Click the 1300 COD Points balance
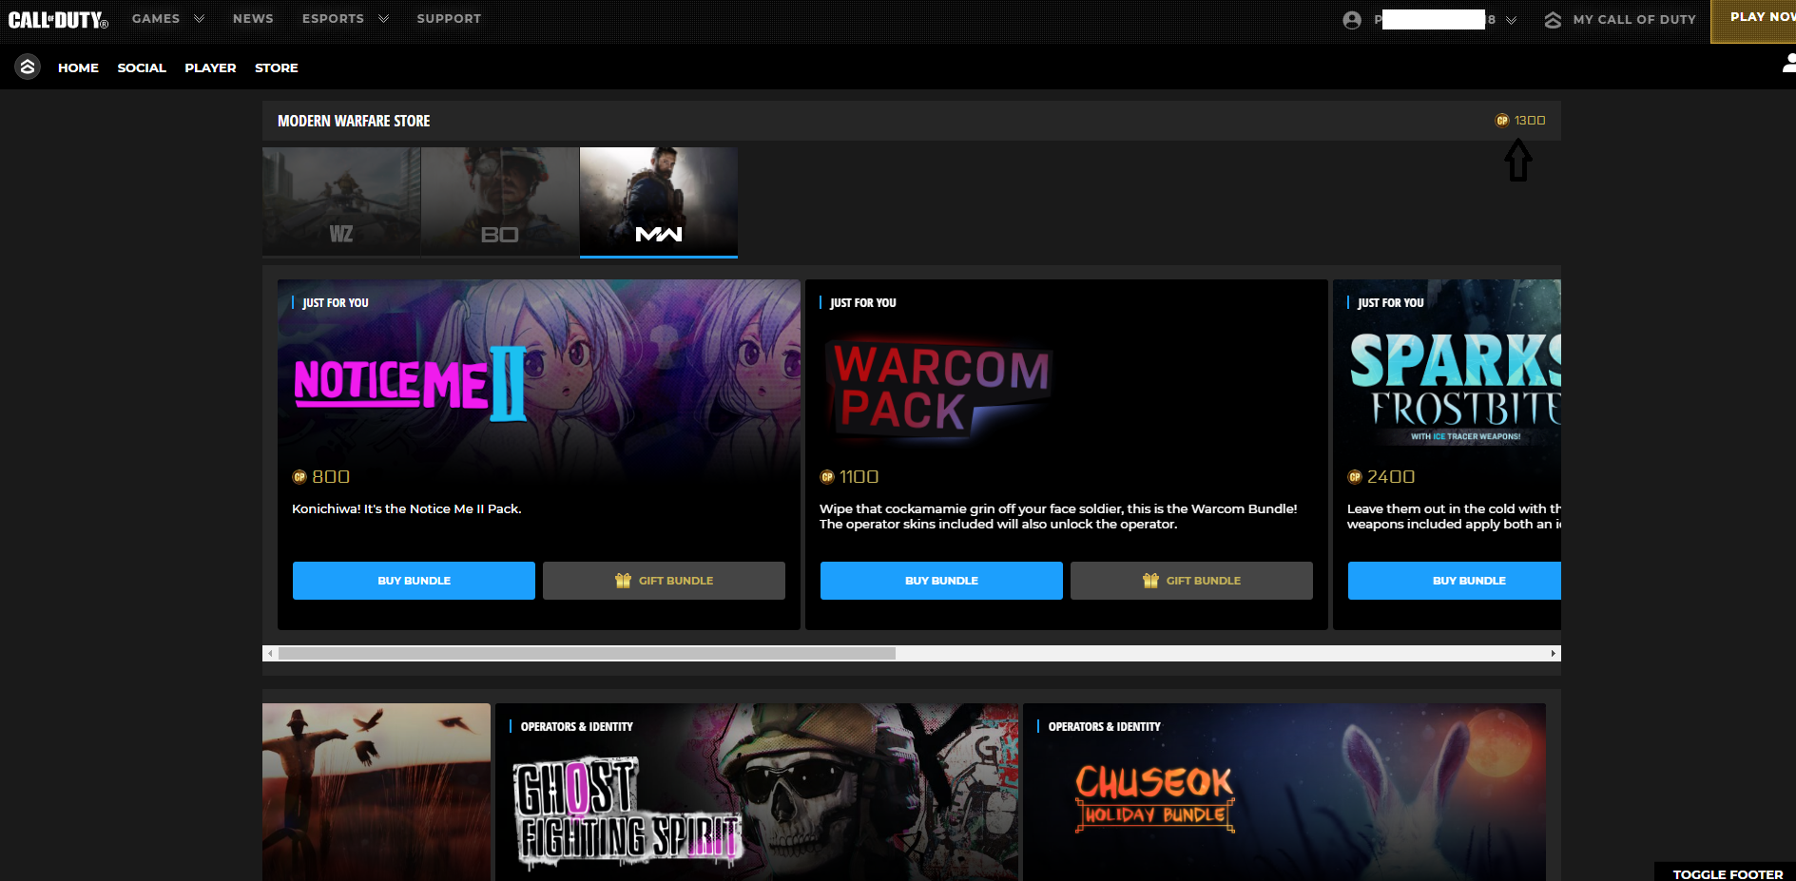 [1530, 121]
